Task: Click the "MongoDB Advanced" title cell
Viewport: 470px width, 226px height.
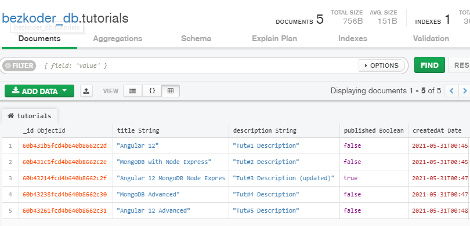Action: [x=171, y=194]
